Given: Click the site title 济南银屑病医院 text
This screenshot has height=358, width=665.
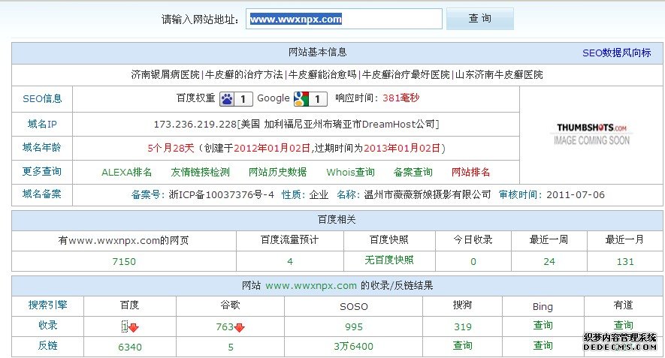Looking at the screenshot, I should pyautogui.click(x=165, y=75).
